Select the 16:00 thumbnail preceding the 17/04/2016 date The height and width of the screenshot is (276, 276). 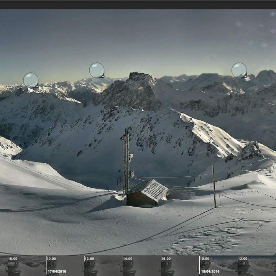(26, 266)
